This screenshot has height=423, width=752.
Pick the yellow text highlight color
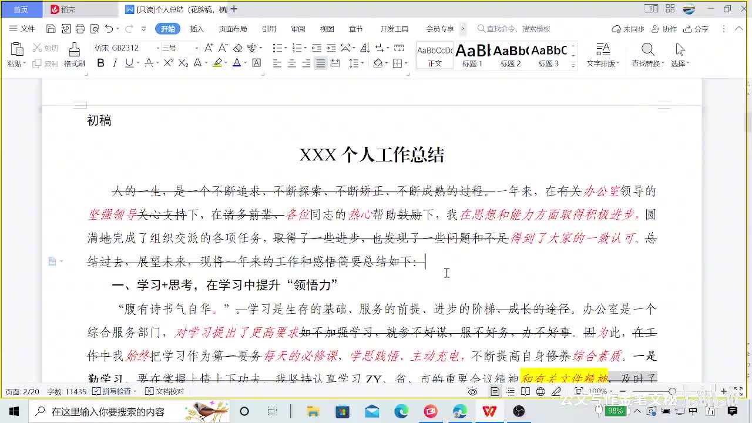[217, 63]
